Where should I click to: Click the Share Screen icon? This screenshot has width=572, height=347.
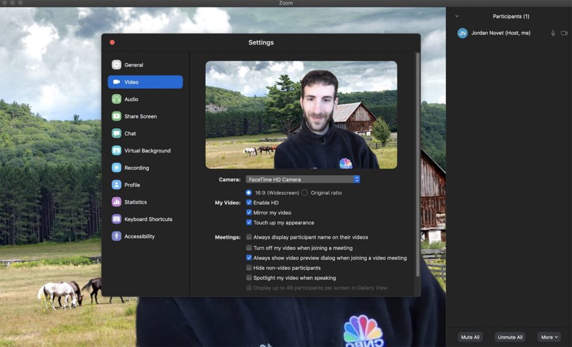pyautogui.click(x=117, y=116)
